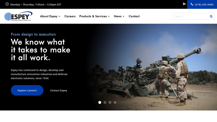Focus the Search input field
This screenshot has height=122, width=217.
point(191,16)
